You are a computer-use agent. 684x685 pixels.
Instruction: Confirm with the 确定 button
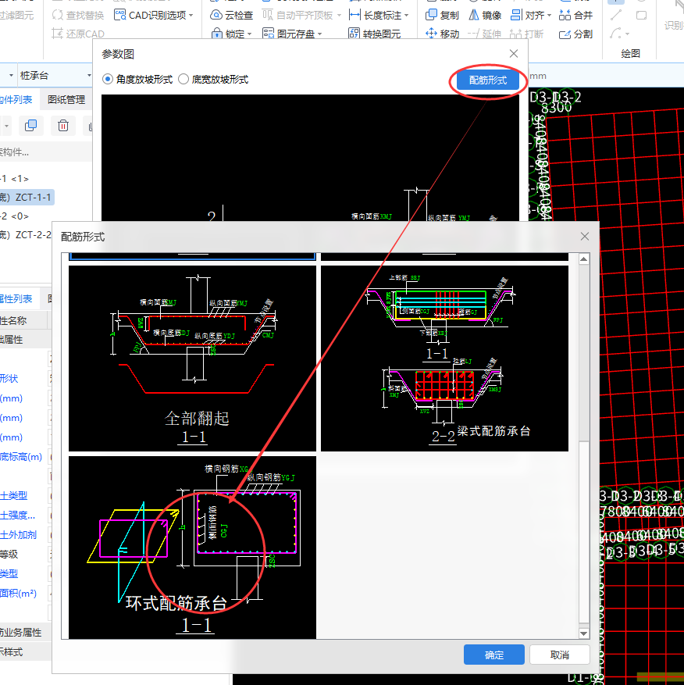(x=494, y=655)
